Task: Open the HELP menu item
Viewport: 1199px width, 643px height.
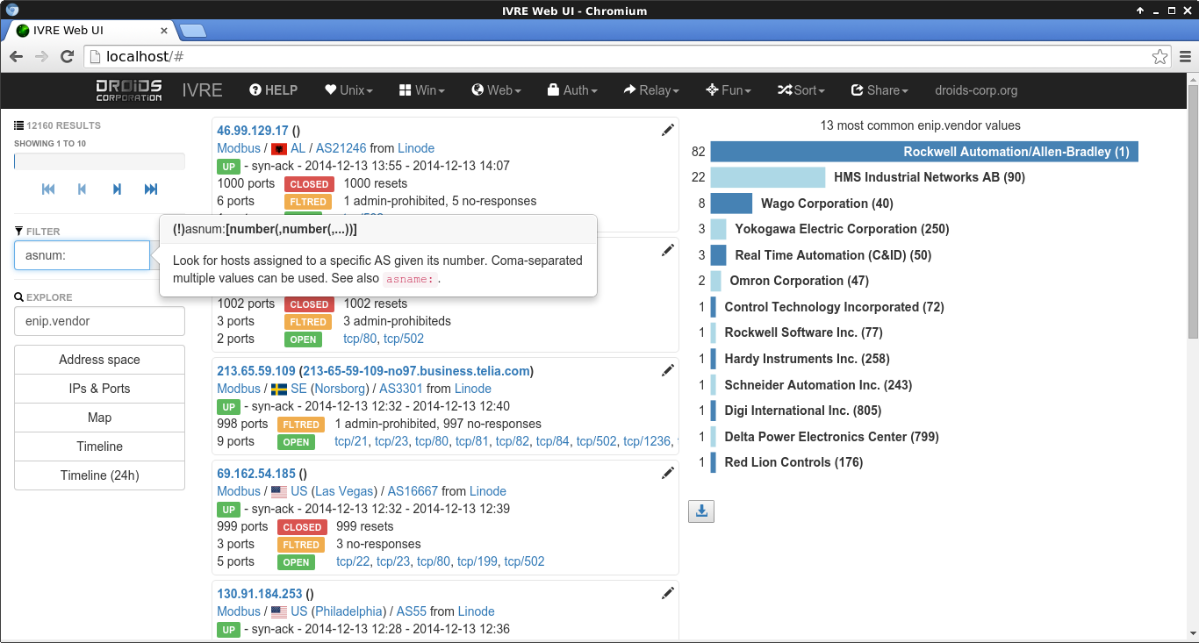Action: [x=273, y=90]
